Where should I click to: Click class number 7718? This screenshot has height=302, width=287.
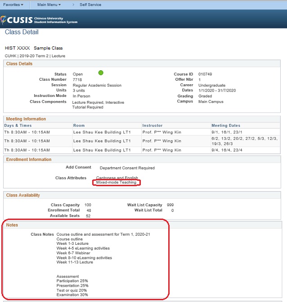pos(77,80)
